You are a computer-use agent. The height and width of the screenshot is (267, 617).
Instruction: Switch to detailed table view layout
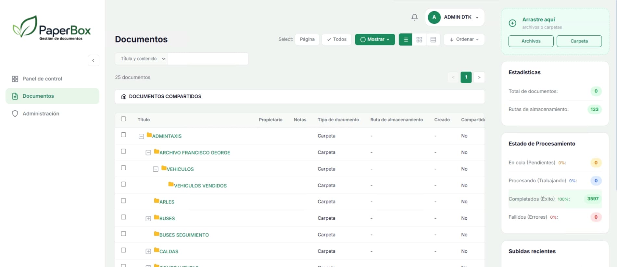coord(433,40)
